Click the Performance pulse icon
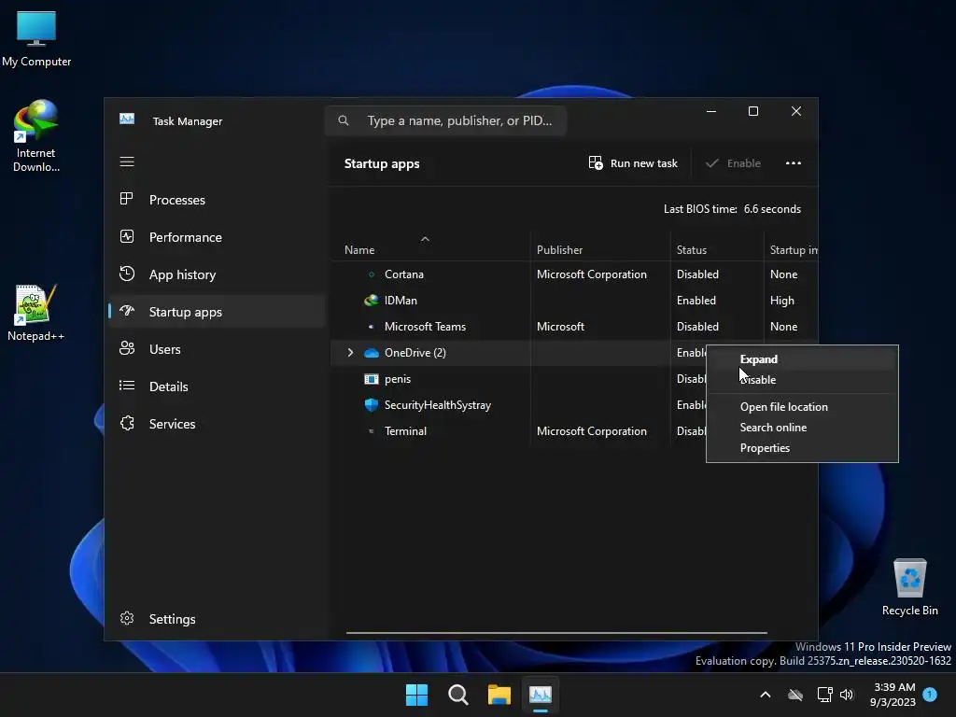956x717 pixels. (x=127, y=236)
